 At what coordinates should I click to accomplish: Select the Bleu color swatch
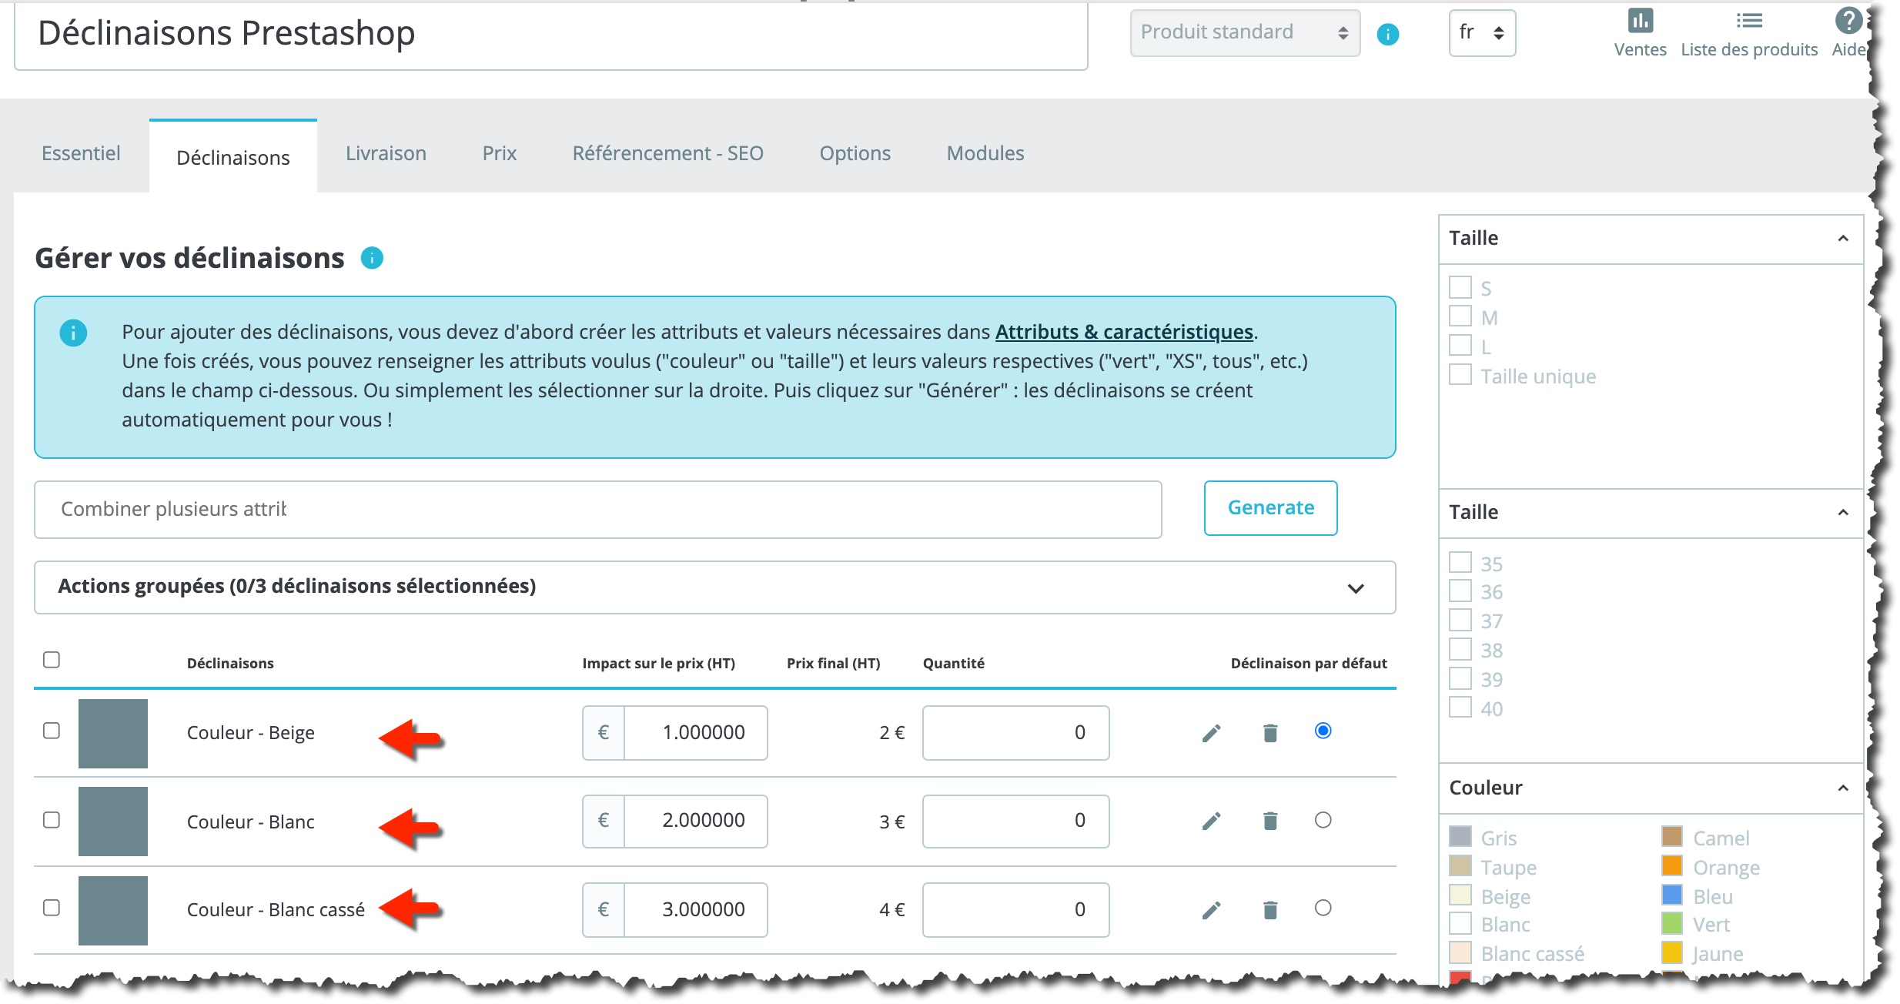[x=1671, y=895]
